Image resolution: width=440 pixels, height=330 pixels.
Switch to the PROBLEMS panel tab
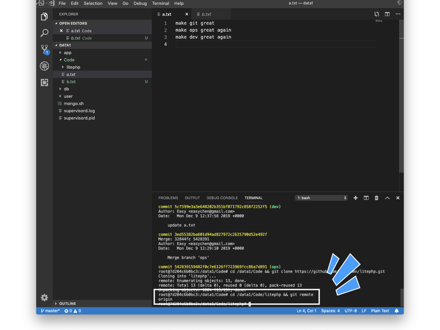click(x=168, y=198)
